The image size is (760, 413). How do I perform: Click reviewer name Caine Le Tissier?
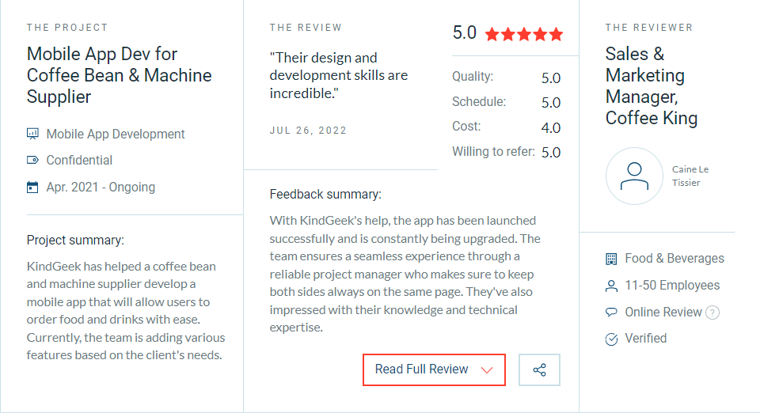pos(690,176)
